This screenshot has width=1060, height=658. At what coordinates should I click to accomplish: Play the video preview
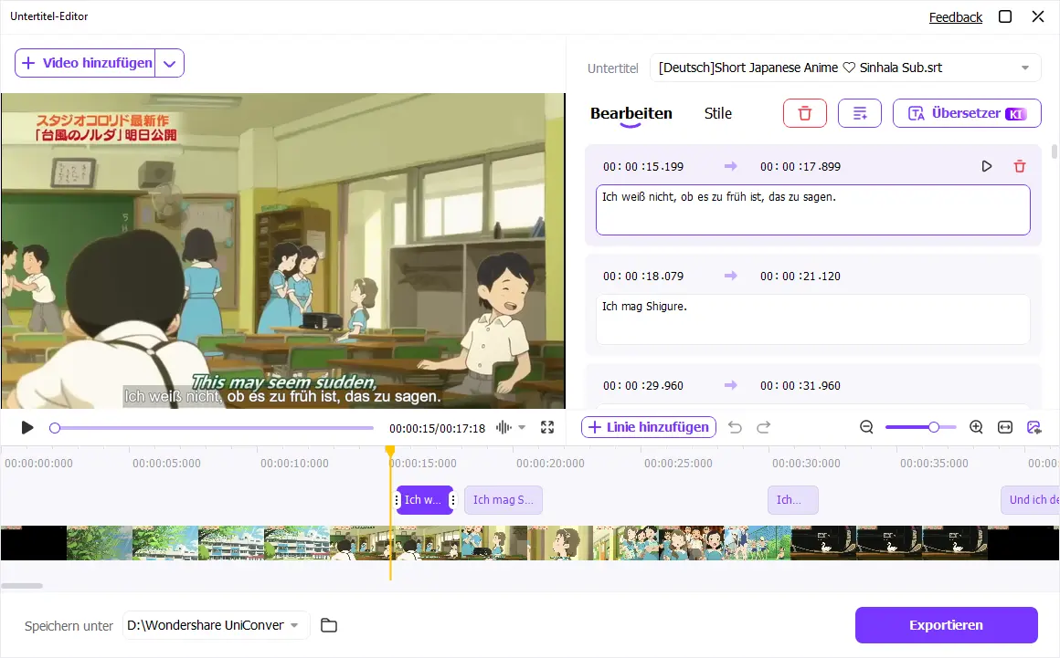(27, 428)
